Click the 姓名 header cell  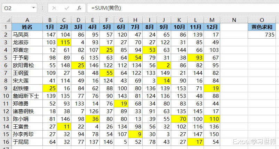coord(27,27)
